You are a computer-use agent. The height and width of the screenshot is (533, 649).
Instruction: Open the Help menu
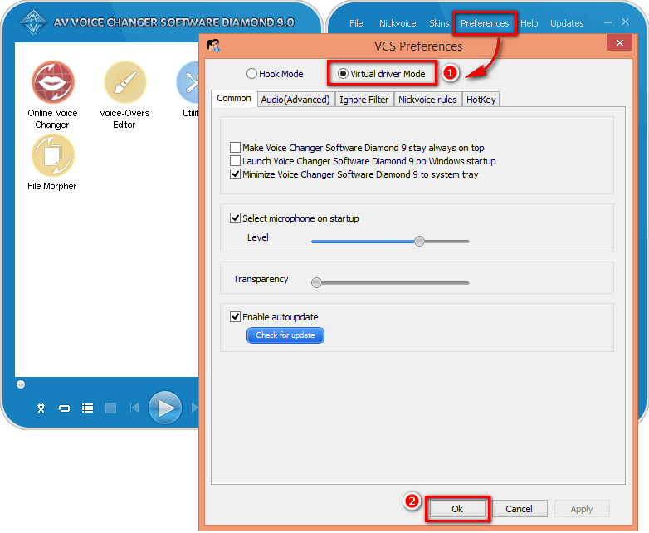(x=529, y=23)
